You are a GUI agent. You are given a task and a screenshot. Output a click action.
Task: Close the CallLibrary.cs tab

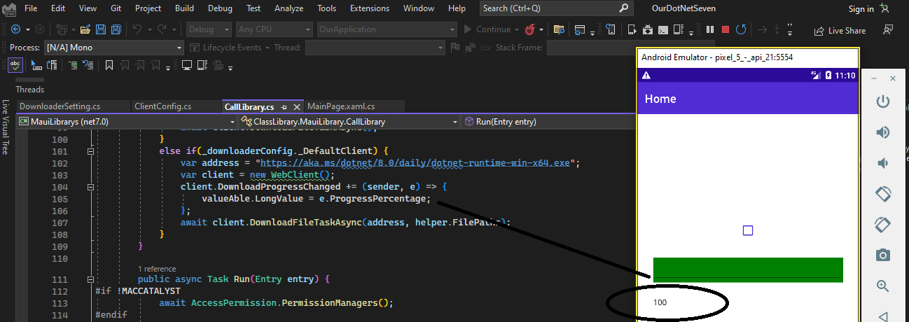click(x=297, y=107)
